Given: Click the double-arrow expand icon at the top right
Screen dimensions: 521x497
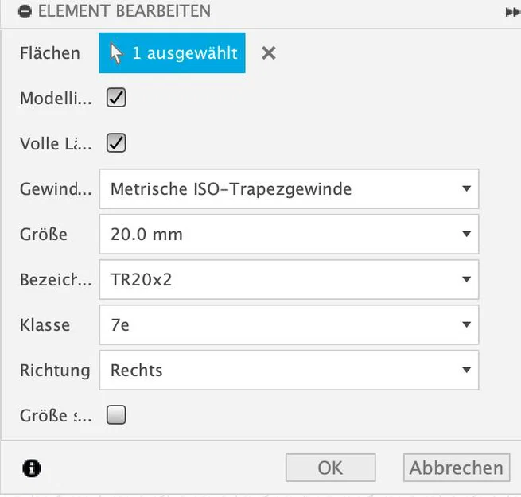Looking at the screenshot, I should 512,12.
